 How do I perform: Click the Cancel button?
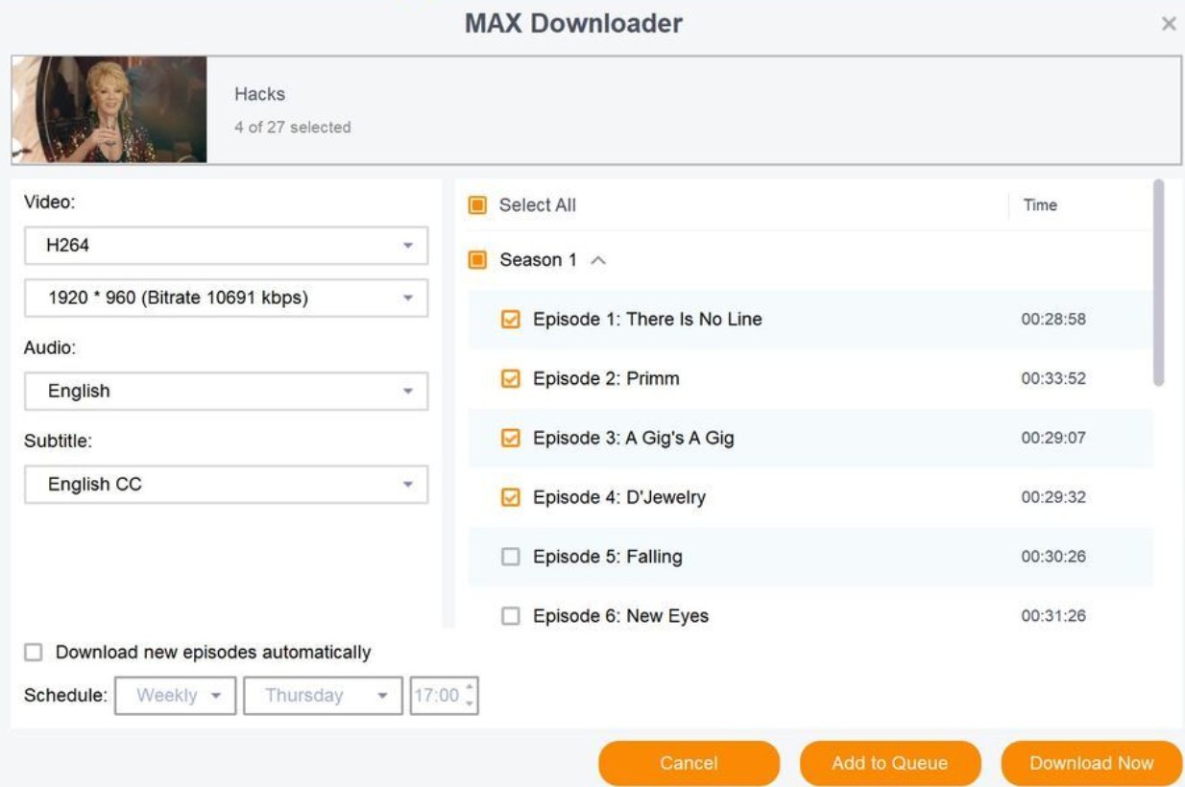click(x=689, y=764)
